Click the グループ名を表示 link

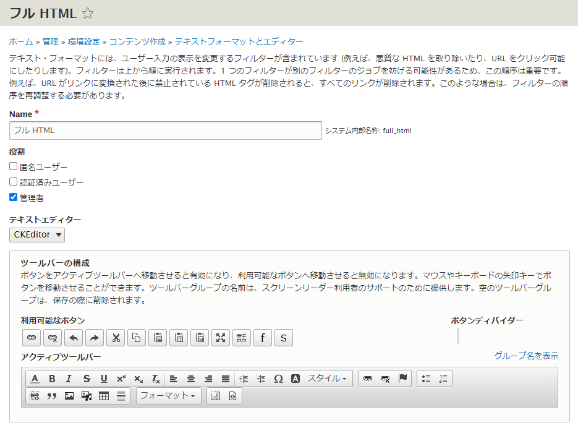tap(526, 356)
